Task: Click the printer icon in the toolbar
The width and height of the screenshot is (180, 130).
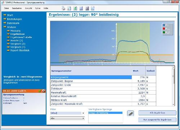Action: (63, 8)
